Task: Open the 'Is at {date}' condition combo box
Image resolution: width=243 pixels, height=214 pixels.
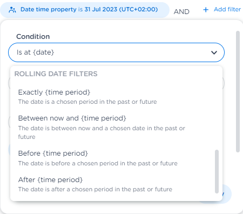Action: pyautogui.click(x=116, y=52)
